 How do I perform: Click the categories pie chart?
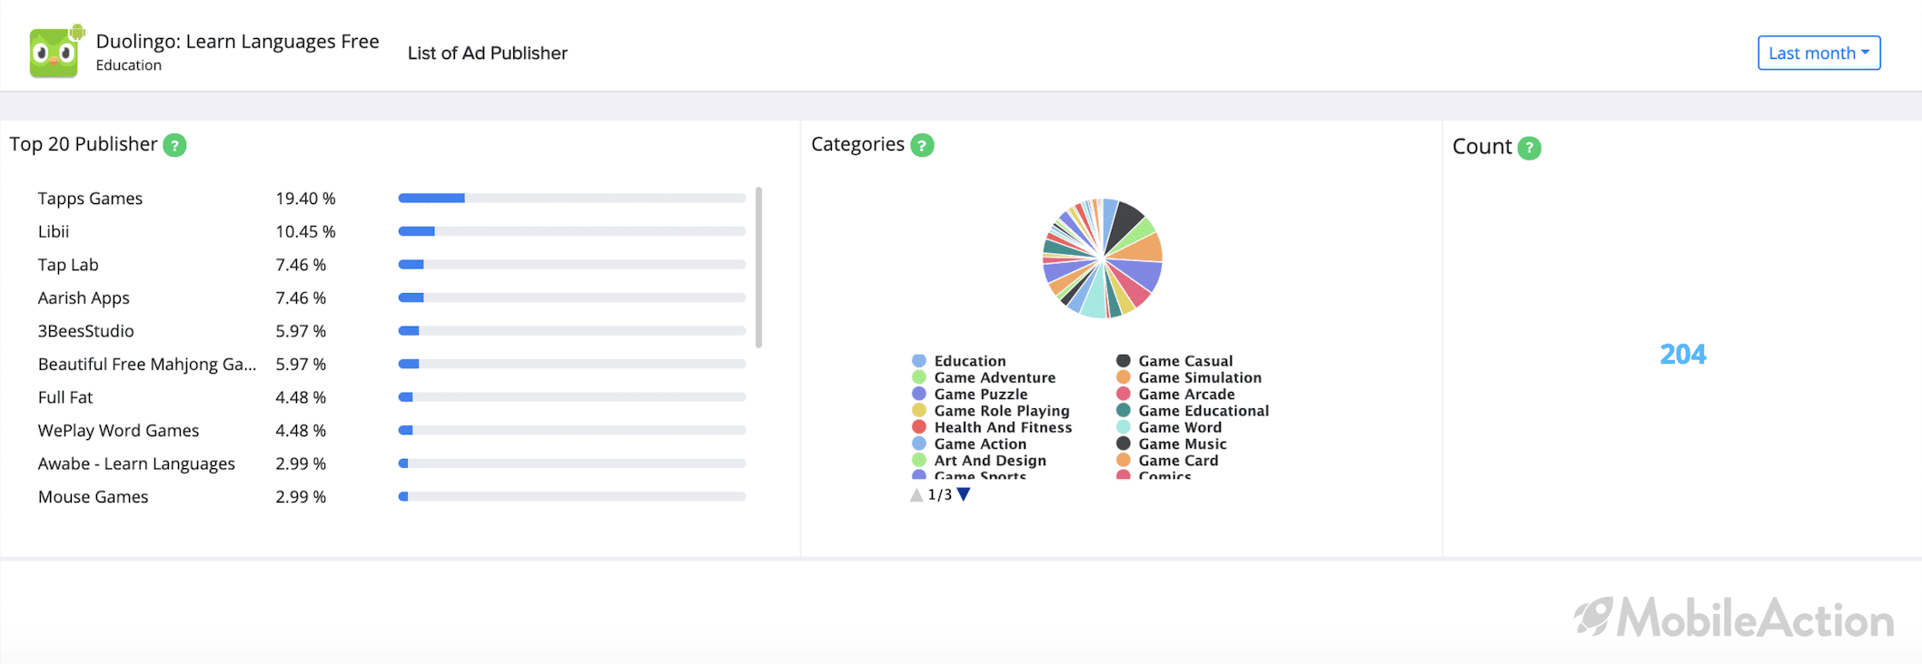click(x=1103, y=259)
